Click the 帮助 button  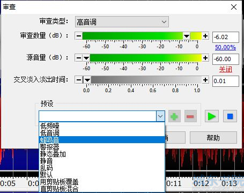[213, 138]
